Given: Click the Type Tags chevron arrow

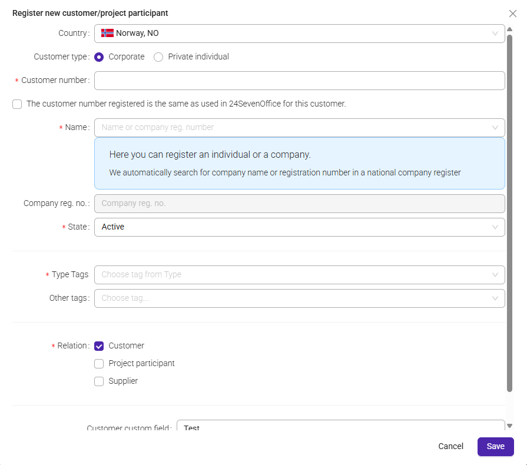Looking at the screenshot, I should [x=495, y=275].
